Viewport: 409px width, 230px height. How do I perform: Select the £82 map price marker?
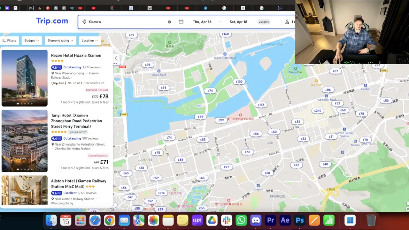click(x=303, y=139)
